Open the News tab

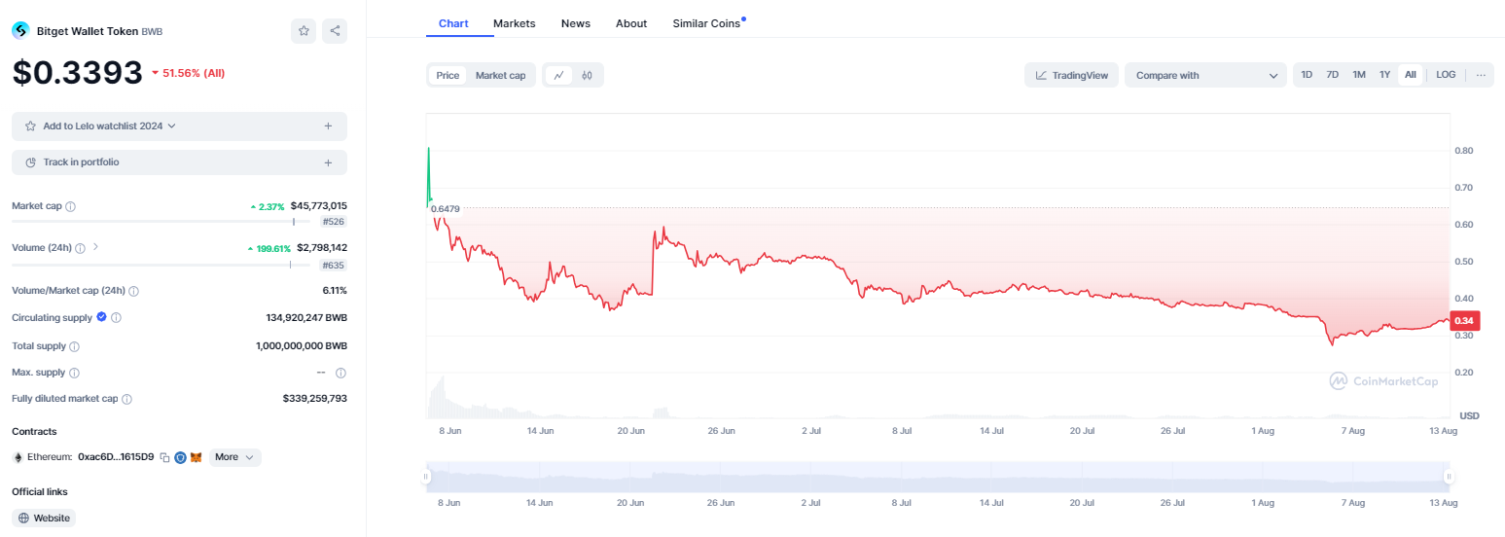click(x=576, y=22)
